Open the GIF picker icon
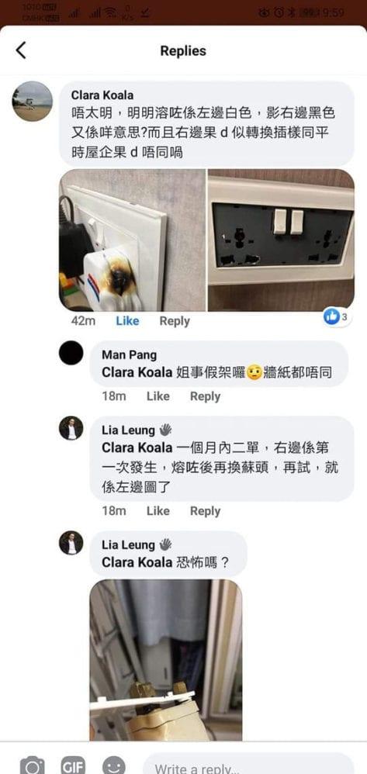The height and width of the screenshot is (774, 367). pyautogui.click(x=73, y=765)
